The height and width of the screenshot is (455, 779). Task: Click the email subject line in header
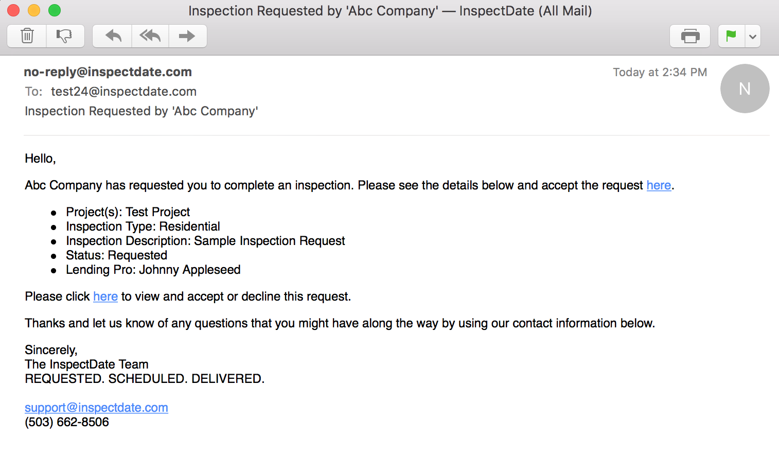(141, 111)
